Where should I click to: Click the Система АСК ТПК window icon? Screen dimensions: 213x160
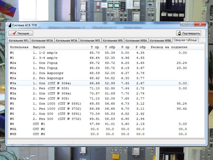click(x=10, y=25)
